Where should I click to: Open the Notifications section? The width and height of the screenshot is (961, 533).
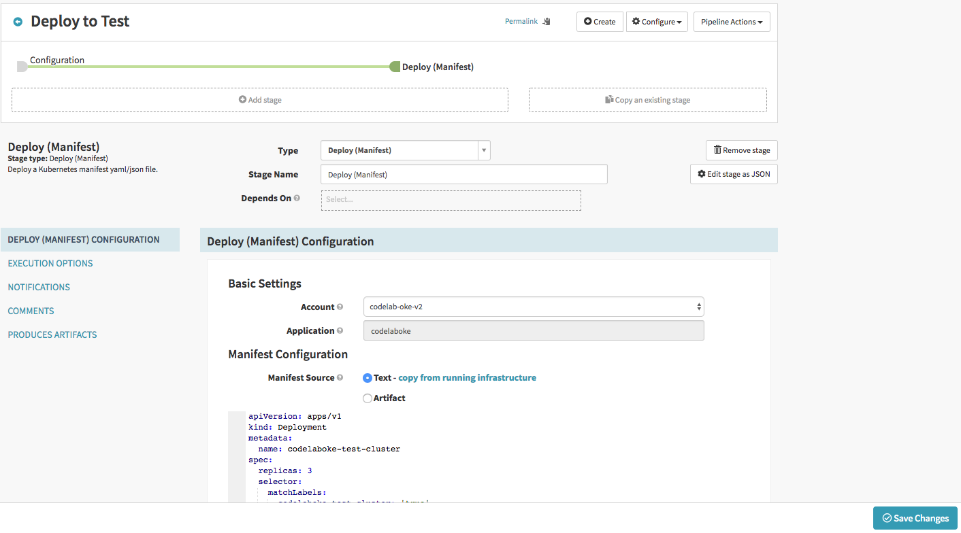tap(39, 287)
